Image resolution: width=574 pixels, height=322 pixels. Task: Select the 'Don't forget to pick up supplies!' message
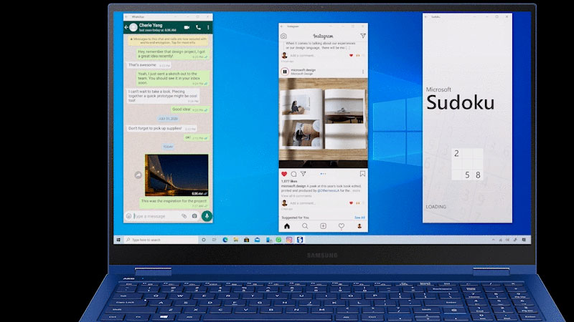click(161, 129)
